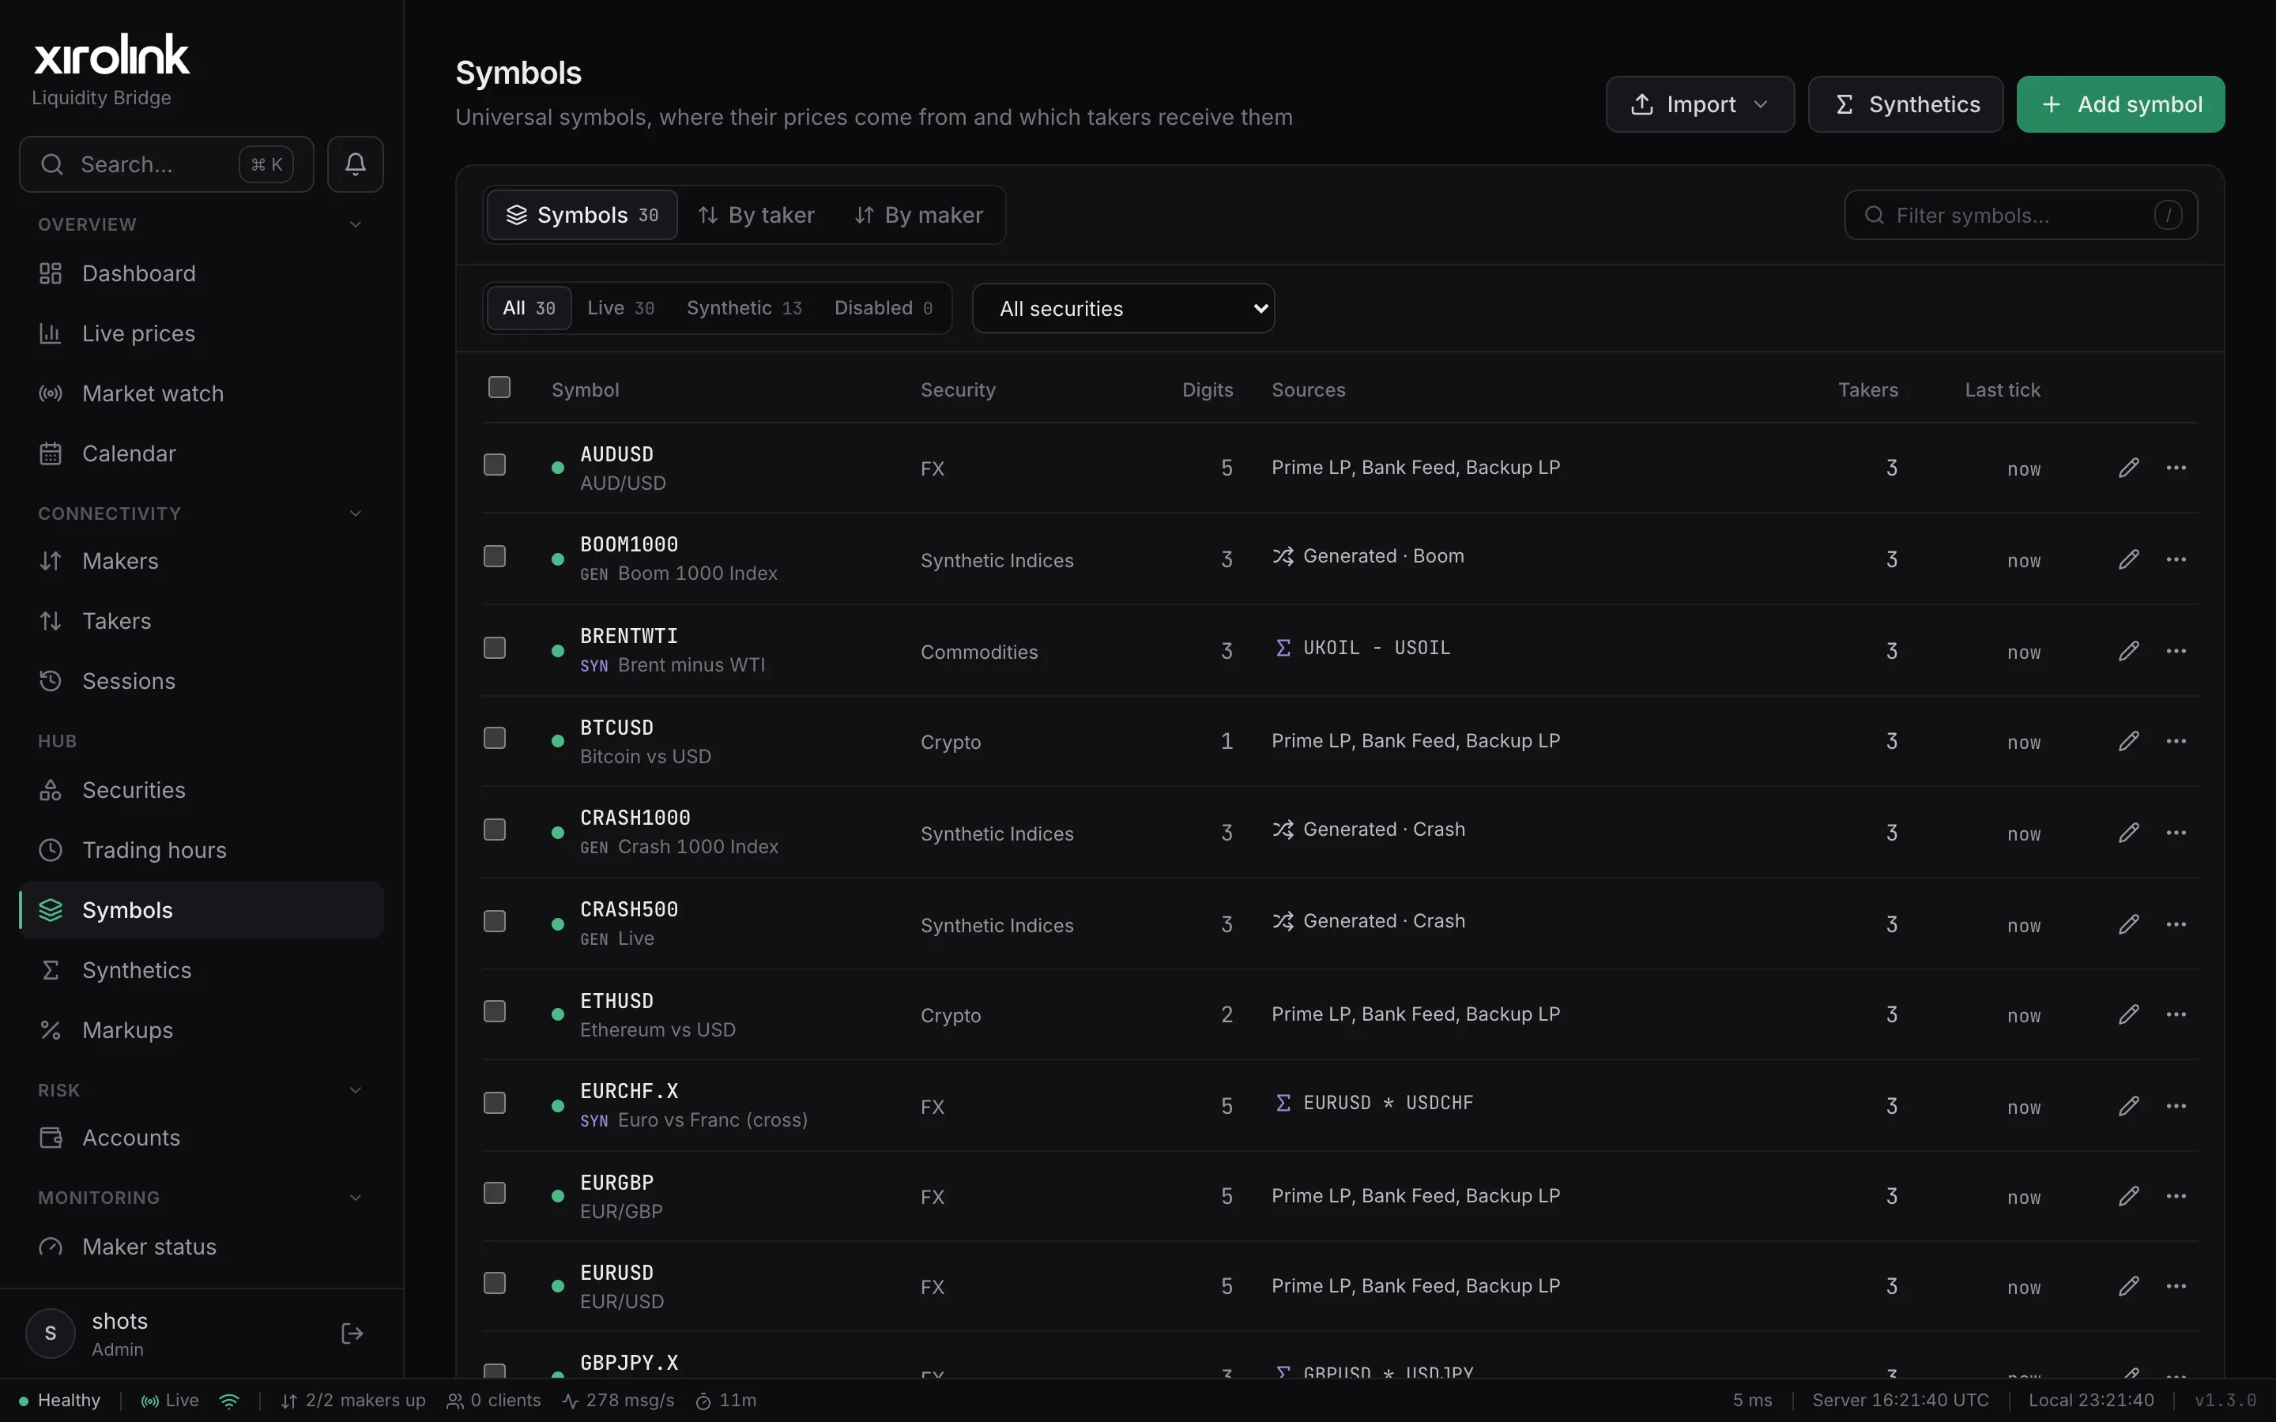Open Market watch from the sidebar
This screenshot has width=2276, height=1422.
202,394
